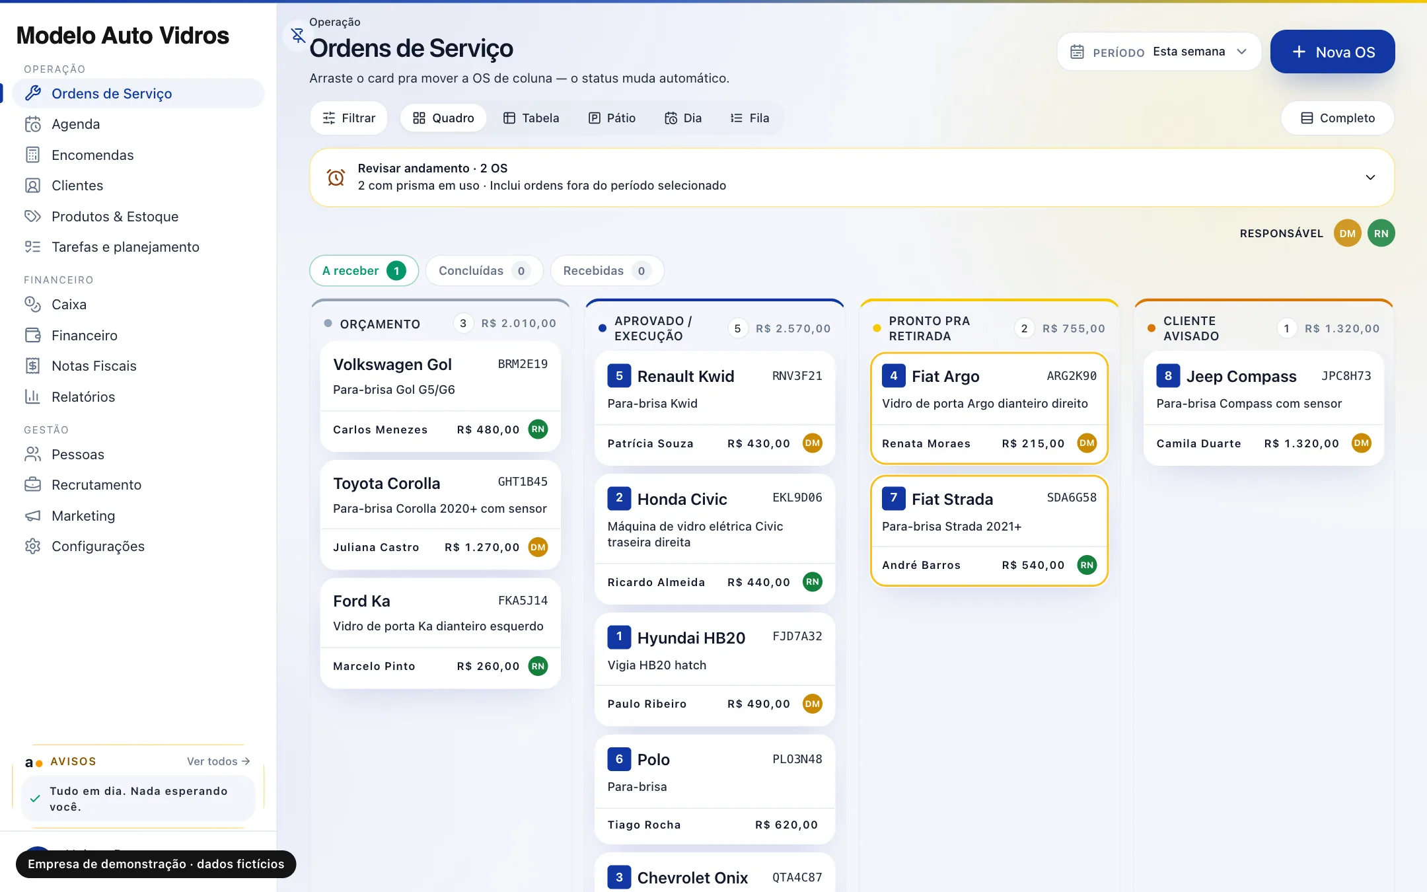Click the alarm clock icon in Revisar andamento

click(x=336, y=177)
